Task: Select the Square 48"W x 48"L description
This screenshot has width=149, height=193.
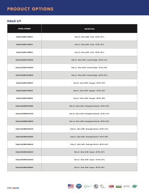Action: 90,167
